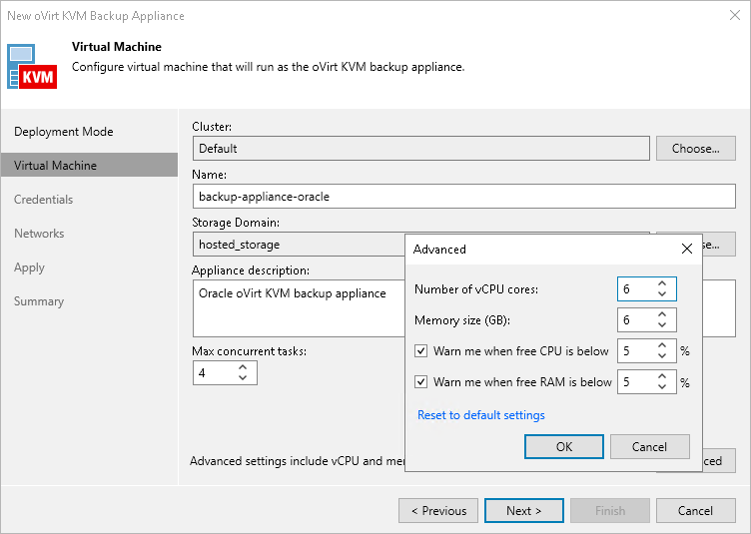Decrease free CPU warning percentage
751x534 pixels.
(662, 356)
